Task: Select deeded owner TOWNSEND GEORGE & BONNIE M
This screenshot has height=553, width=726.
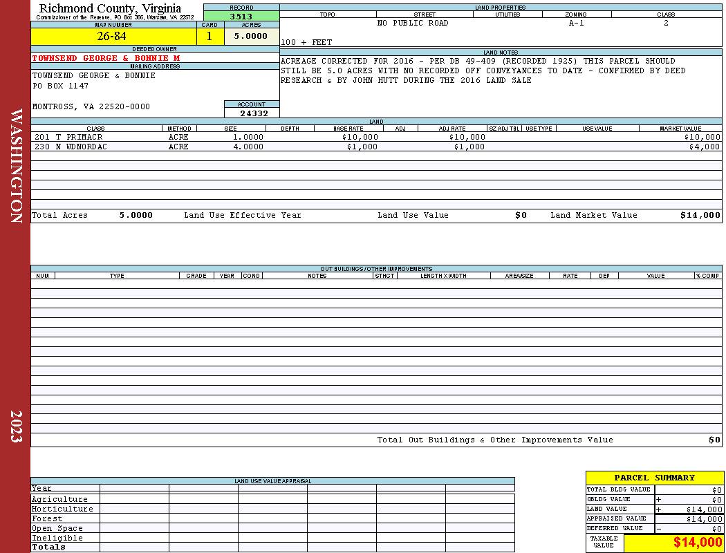Action: tap(106, 58)
